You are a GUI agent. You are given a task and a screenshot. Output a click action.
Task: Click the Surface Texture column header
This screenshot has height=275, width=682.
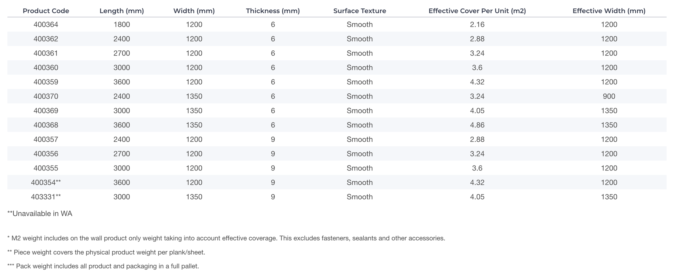360,11
